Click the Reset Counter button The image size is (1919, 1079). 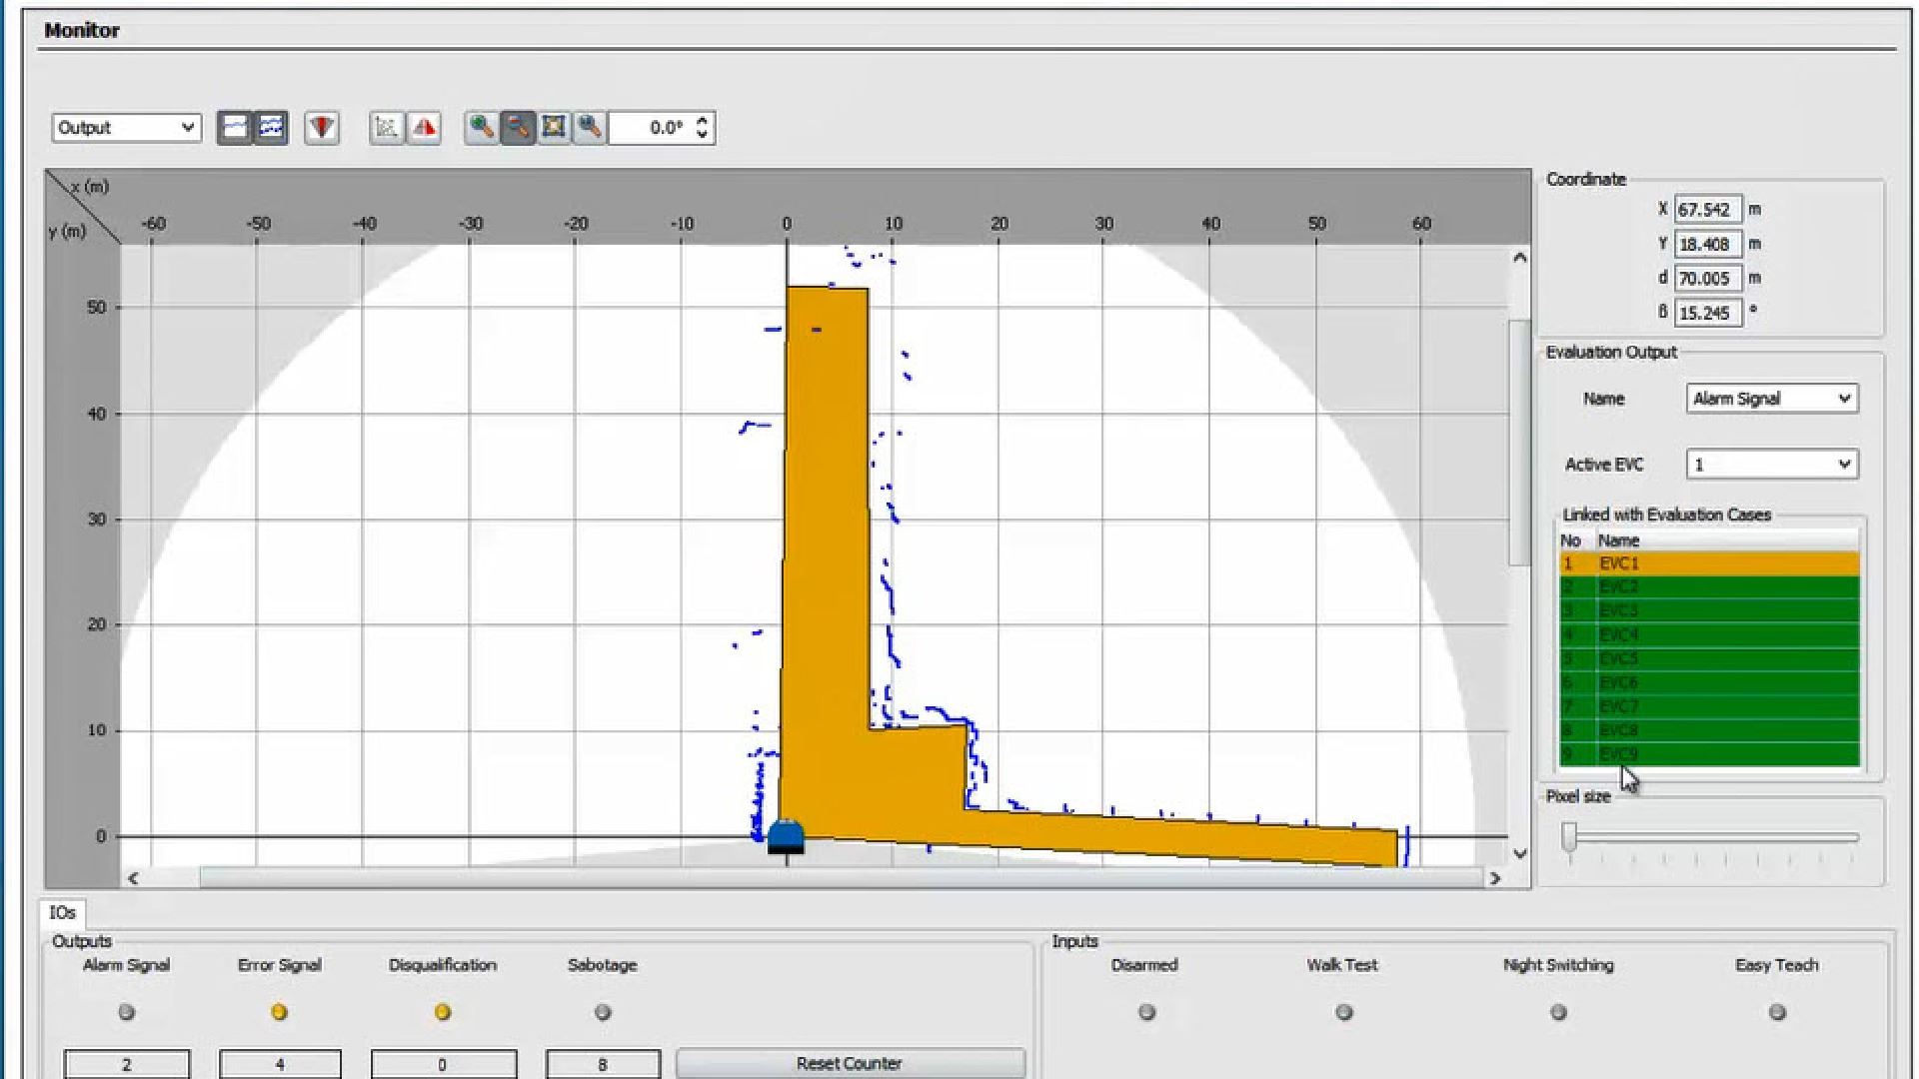pos(850,1064)
